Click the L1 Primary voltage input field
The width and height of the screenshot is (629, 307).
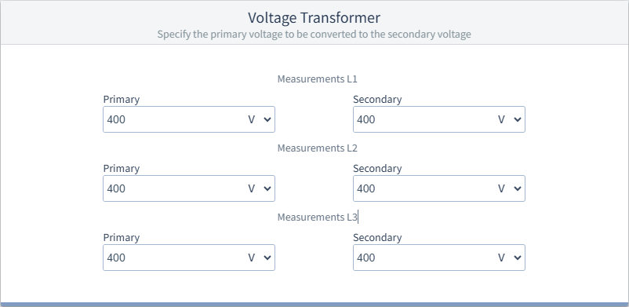coord(173,119)
